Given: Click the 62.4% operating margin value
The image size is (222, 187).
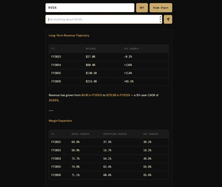Looking at the screenshot, I should coord(107,167).
